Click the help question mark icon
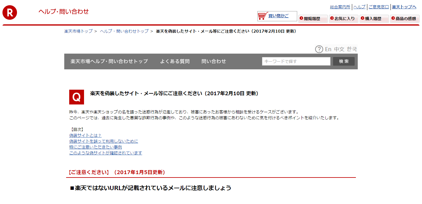This screenshot has height=204, width=422. coord(319,49)
